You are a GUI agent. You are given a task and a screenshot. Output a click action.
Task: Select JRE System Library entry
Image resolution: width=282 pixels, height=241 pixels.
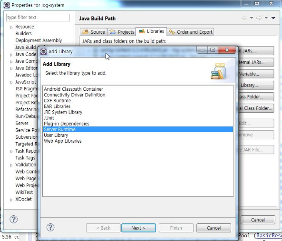point(138,112)
